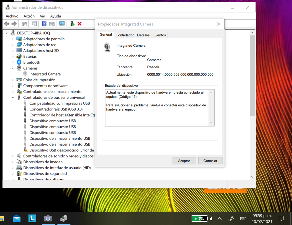292x225 pixels.
Task: Click the Back arrow toolbar icon
Action: click(7, 24)
